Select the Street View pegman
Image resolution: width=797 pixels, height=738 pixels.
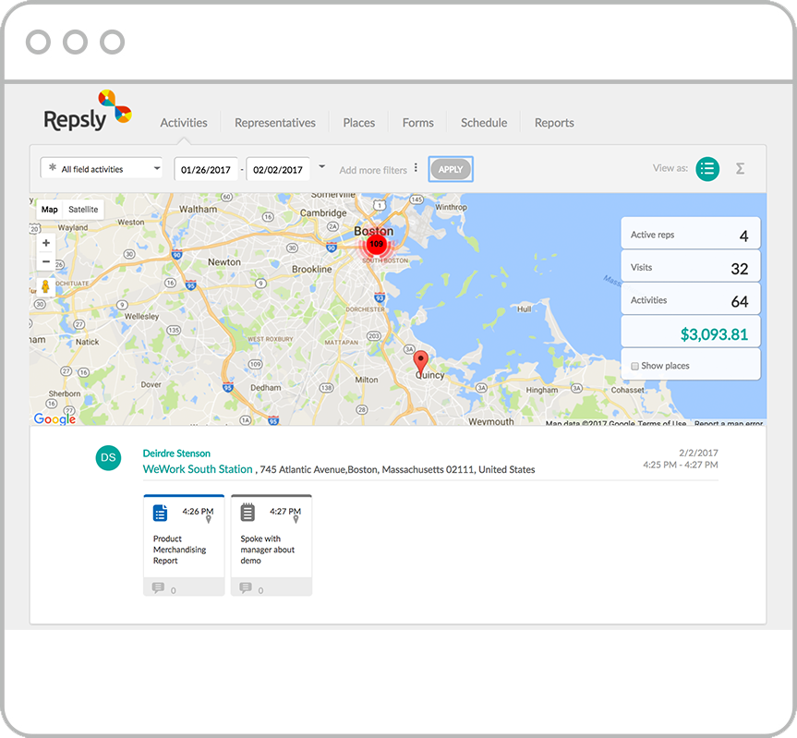tap(46, 286)
